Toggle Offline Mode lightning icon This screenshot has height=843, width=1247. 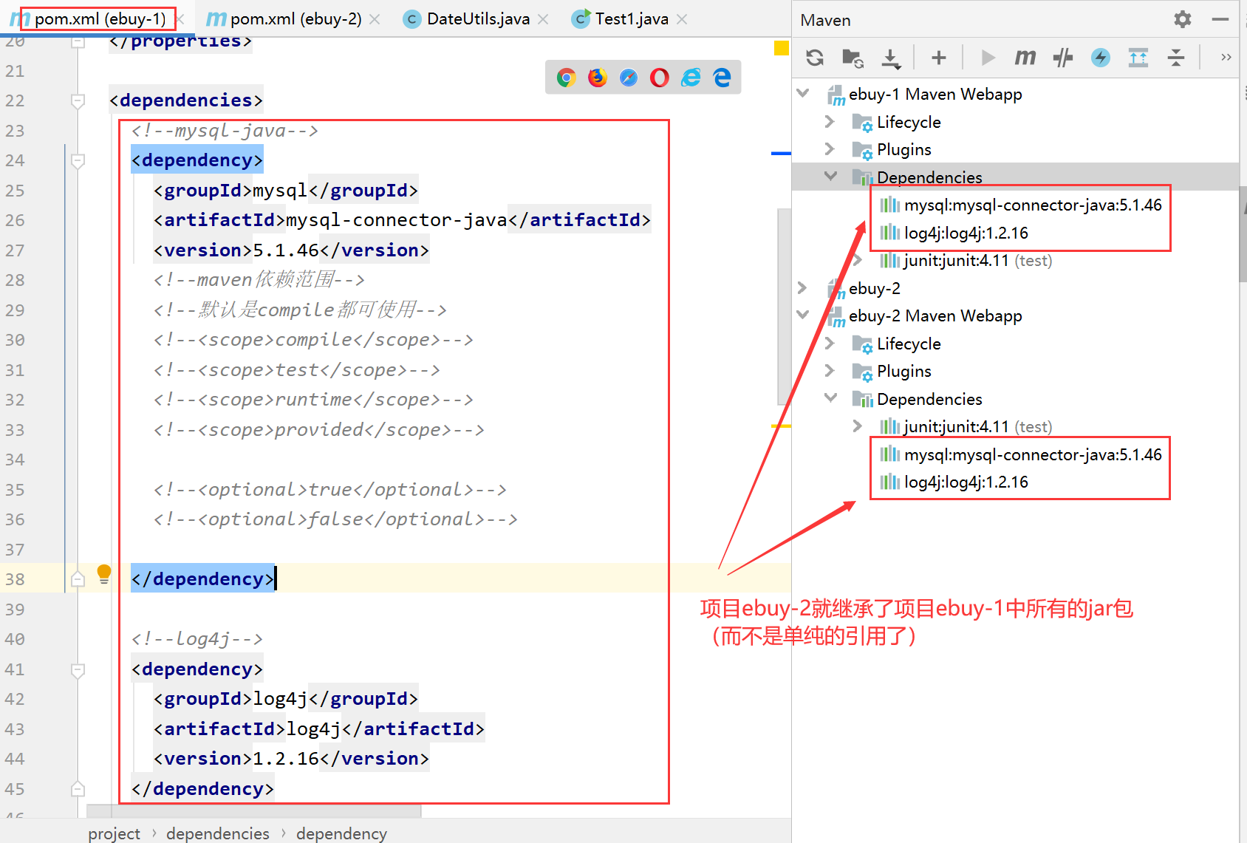[1101, 58]
